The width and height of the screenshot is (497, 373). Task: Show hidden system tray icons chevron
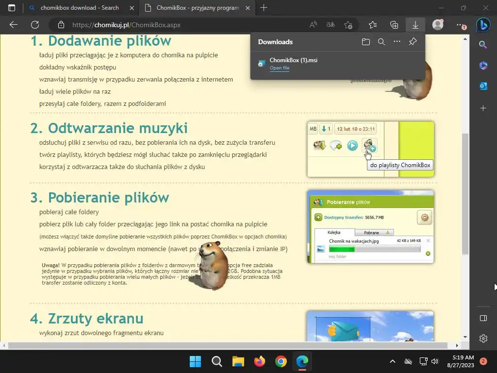[392, 361]
